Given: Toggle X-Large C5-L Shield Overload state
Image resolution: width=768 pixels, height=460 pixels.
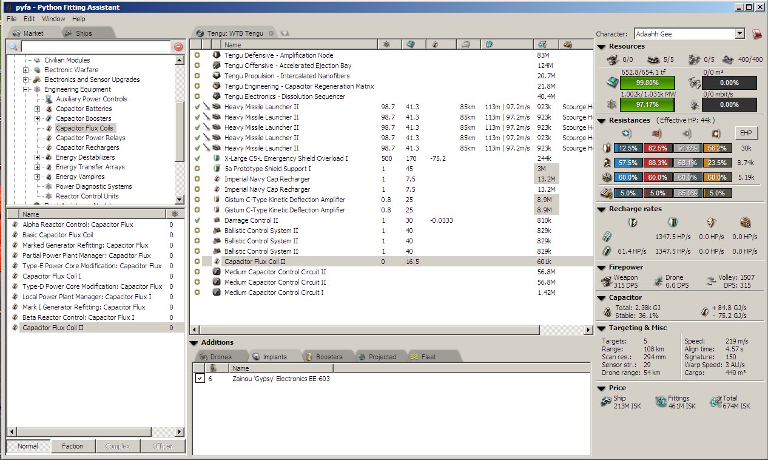Looking at the screenshot, I should click(197, 158).
